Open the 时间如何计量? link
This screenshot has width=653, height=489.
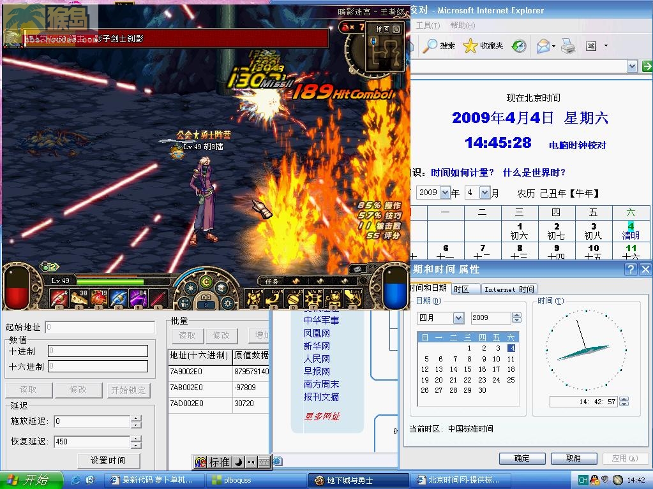coord(462,173)
